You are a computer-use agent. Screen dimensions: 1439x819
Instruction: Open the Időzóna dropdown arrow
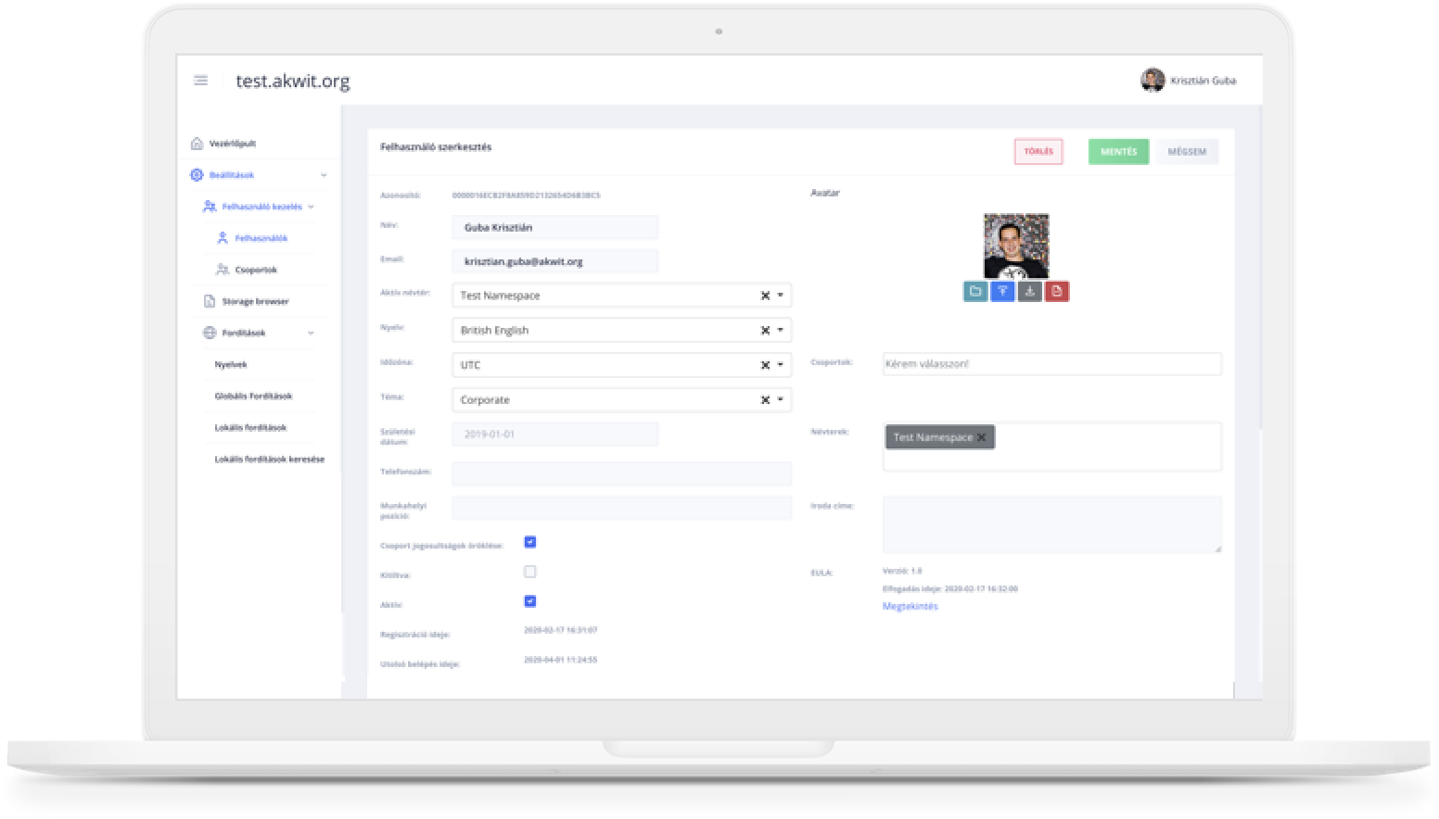point(781,365)
